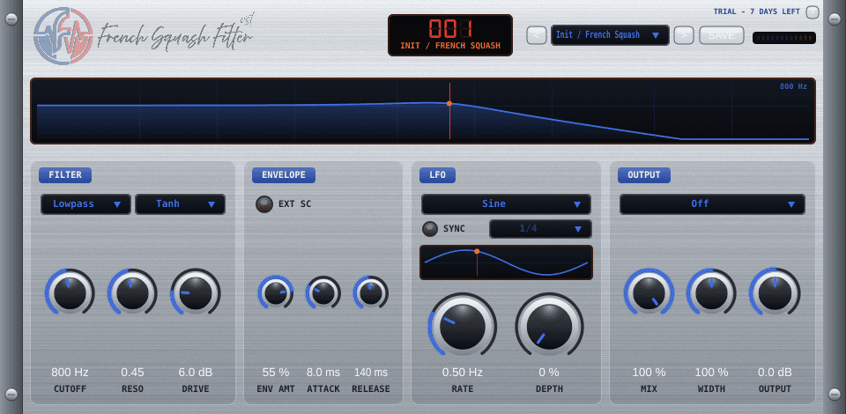Image resolution: width=846 pixels, height=414 pixels.
Task: Click the ATTACK knob
Action: click(323, 293)
